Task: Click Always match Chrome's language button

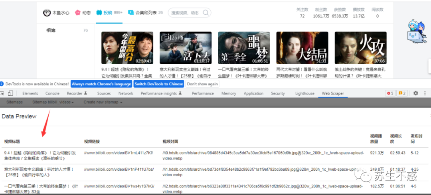Action: click(101, 84)
